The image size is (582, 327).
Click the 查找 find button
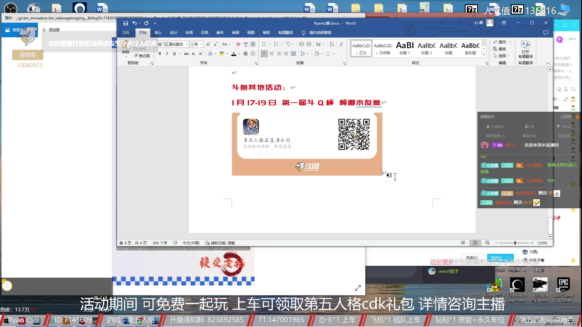500,42
